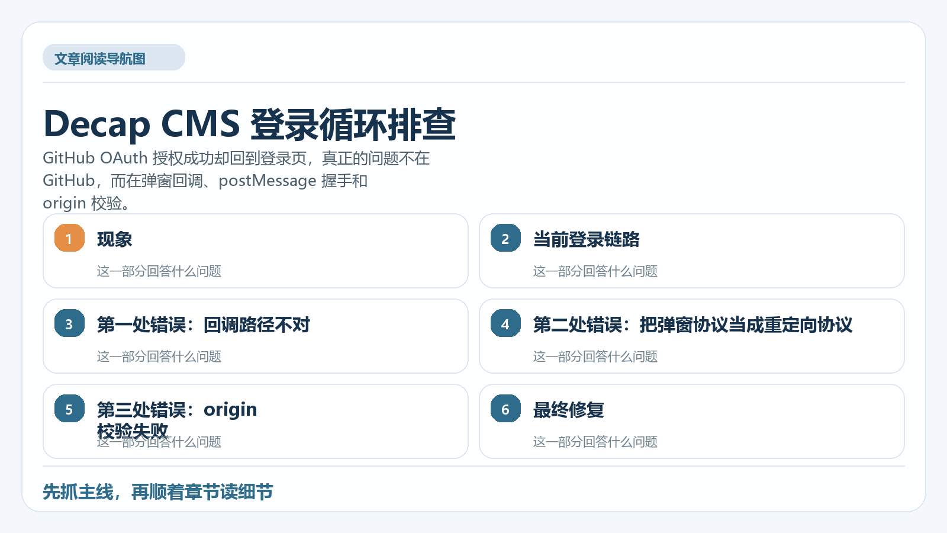Click the GitHub OAuth subtitle paragraph
The height and width of the screenshot is (533, 947).
pos(236,181)
